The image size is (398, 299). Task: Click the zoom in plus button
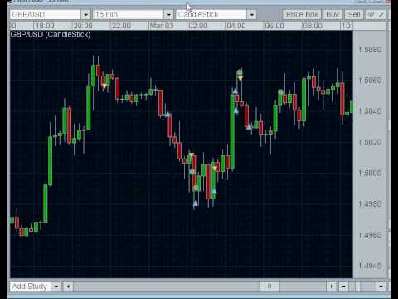(x=381, y=286)
